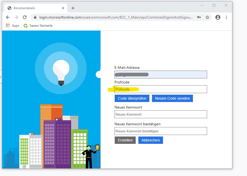Open Saxess Startseite bookmark
The width and height of the screenshot is (247, 176).
pos(38,26)
